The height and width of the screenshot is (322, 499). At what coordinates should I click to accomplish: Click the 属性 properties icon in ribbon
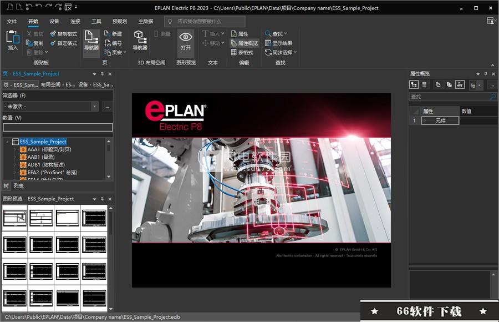tap(234, 34)
